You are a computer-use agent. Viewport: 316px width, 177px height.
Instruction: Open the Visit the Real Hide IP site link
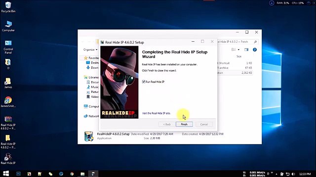click(156, 113)
